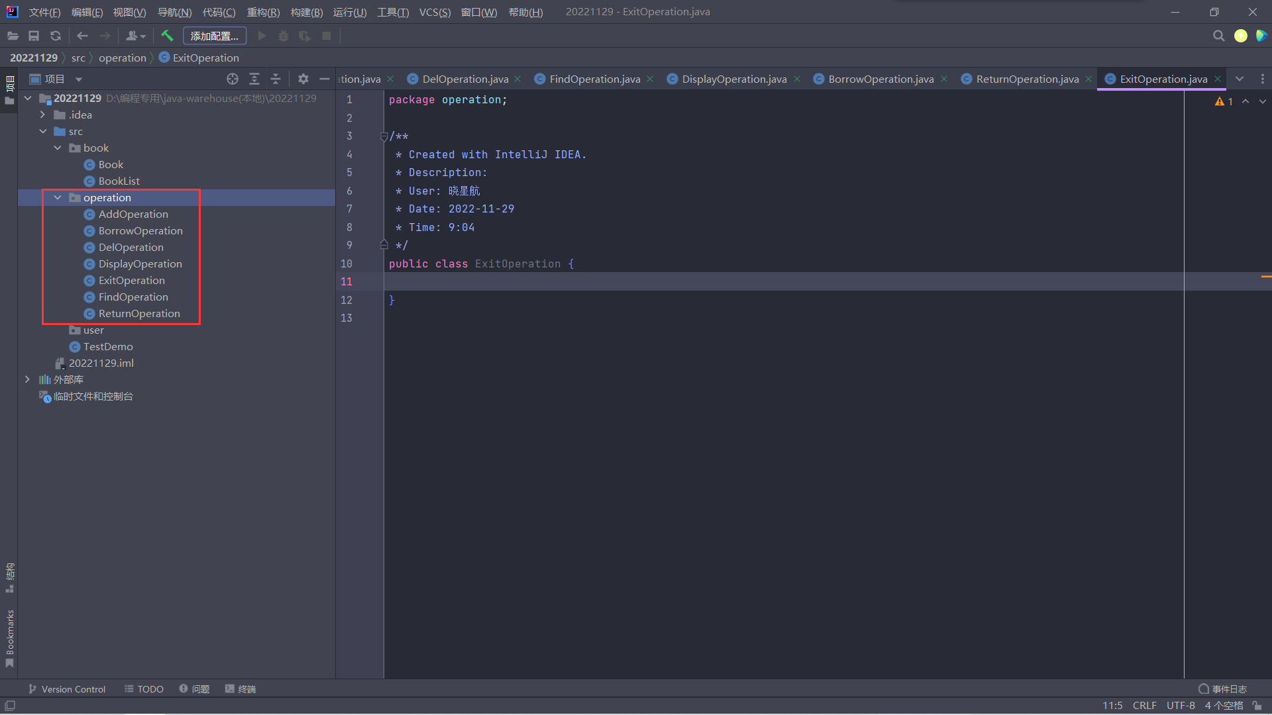
Task: Click the Collapse All icon in project panel
Action: [x=276, y=79]
